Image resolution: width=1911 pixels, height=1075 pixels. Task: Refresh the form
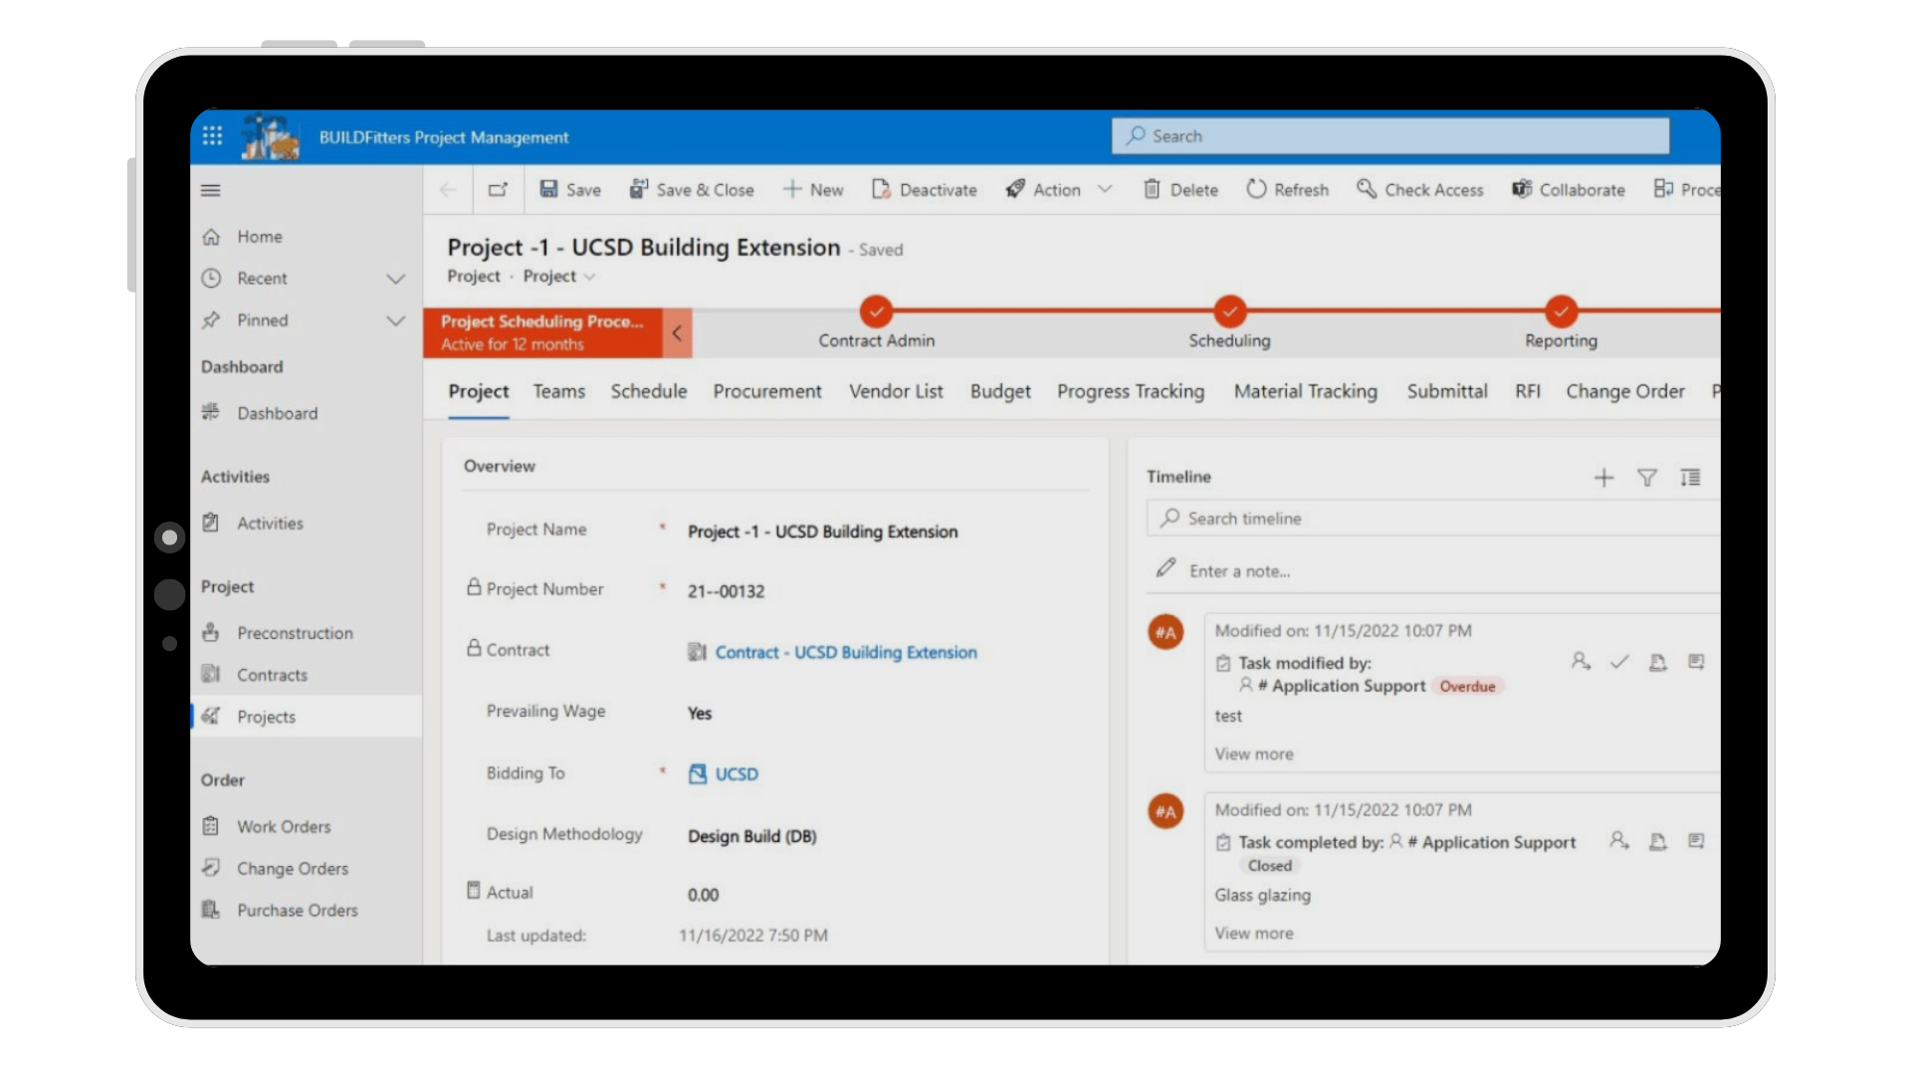[x=1288, y=189]
